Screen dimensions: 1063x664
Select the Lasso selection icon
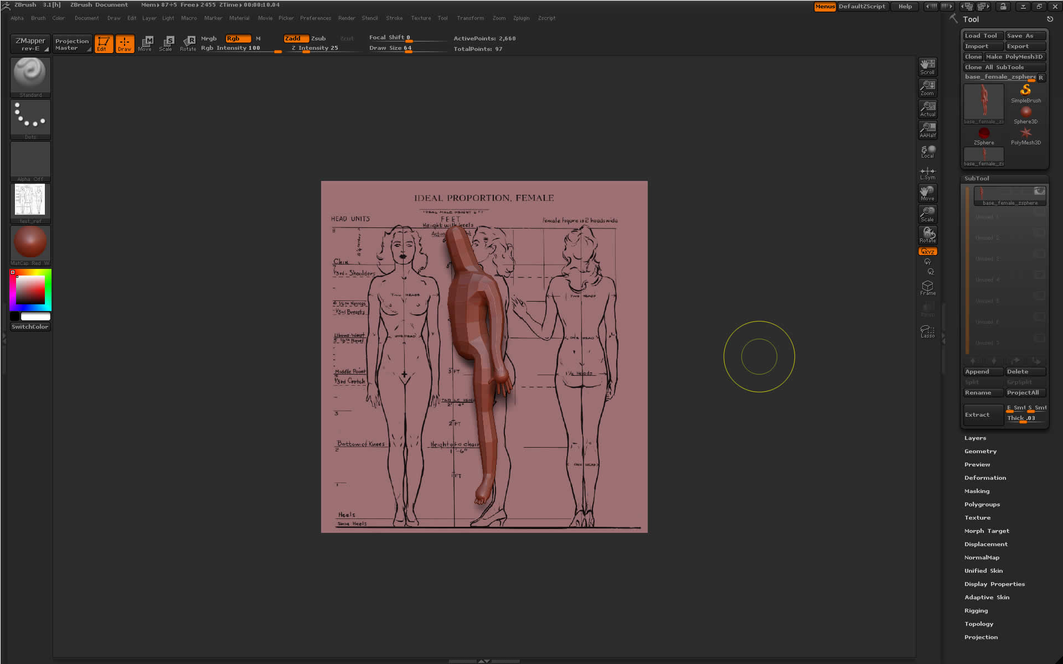pos(927,331)
